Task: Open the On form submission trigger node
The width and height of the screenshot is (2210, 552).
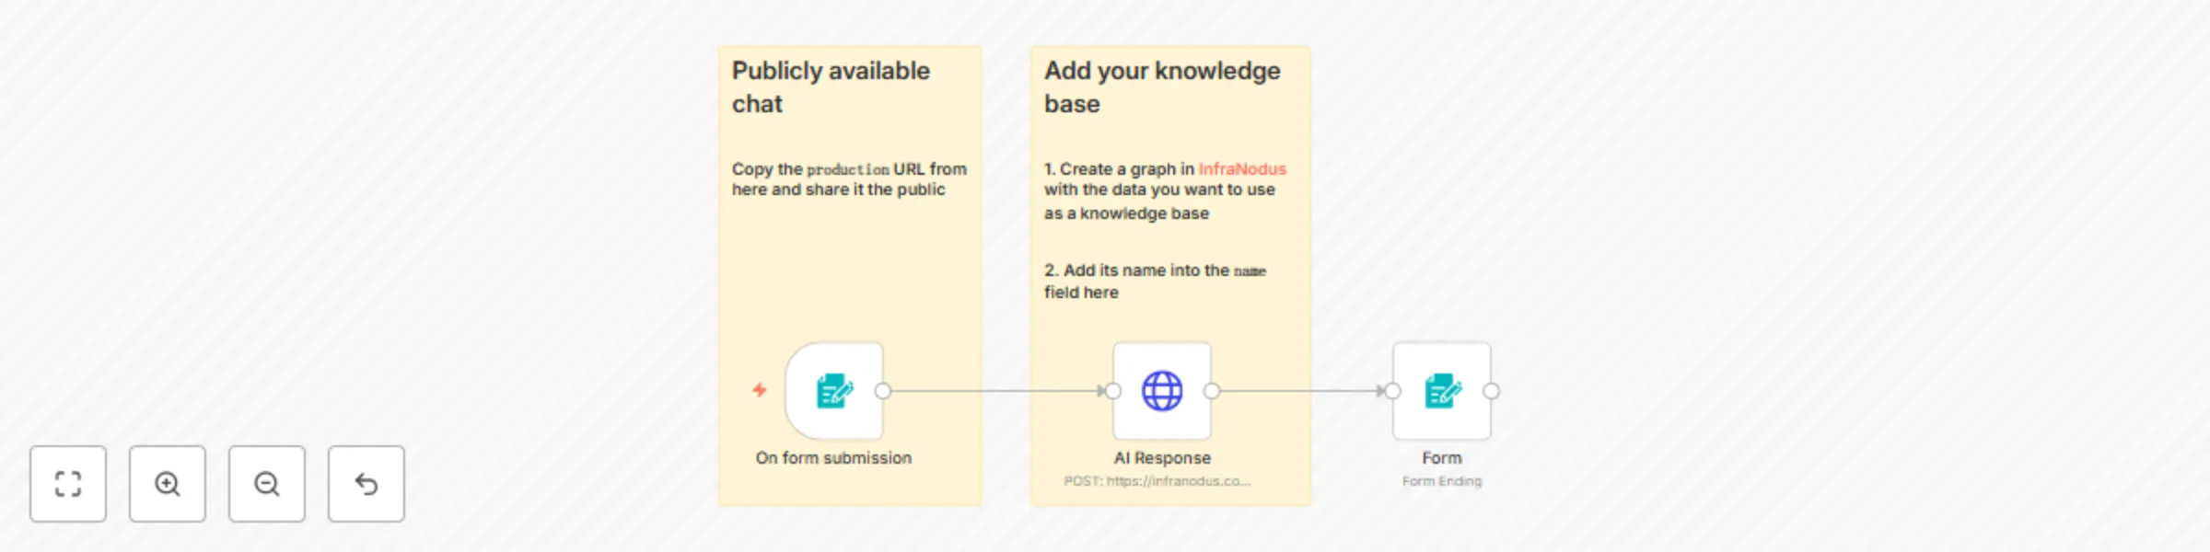Action: tap(833, 391)
